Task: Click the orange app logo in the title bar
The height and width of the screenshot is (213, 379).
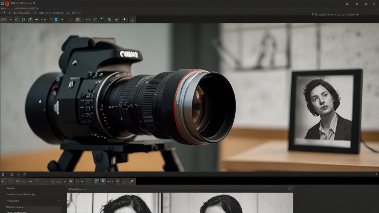Action: click(7, 3)
